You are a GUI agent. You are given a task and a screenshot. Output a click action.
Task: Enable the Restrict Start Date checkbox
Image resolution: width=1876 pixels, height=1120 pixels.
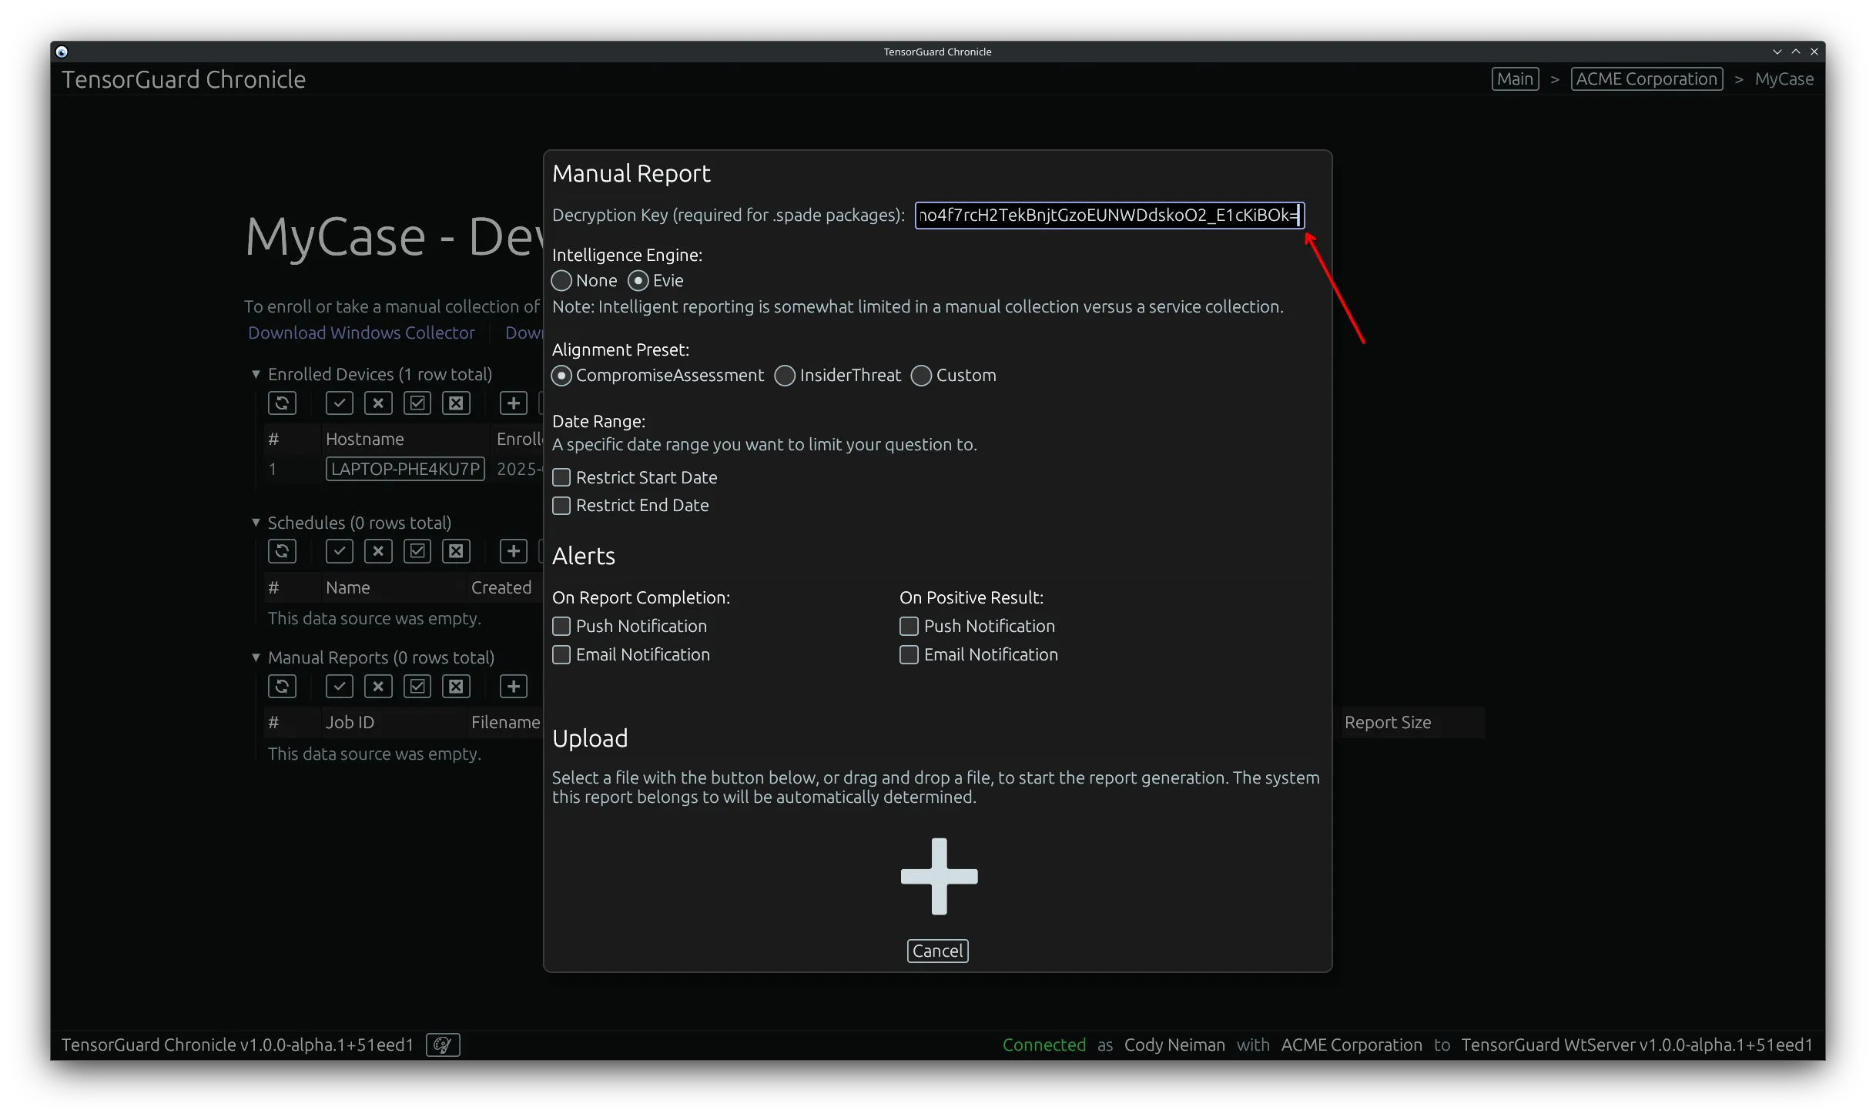tap(561, 477)
